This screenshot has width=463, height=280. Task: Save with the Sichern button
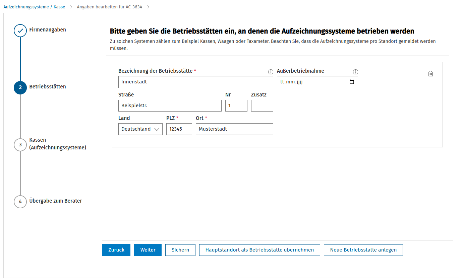180,250
